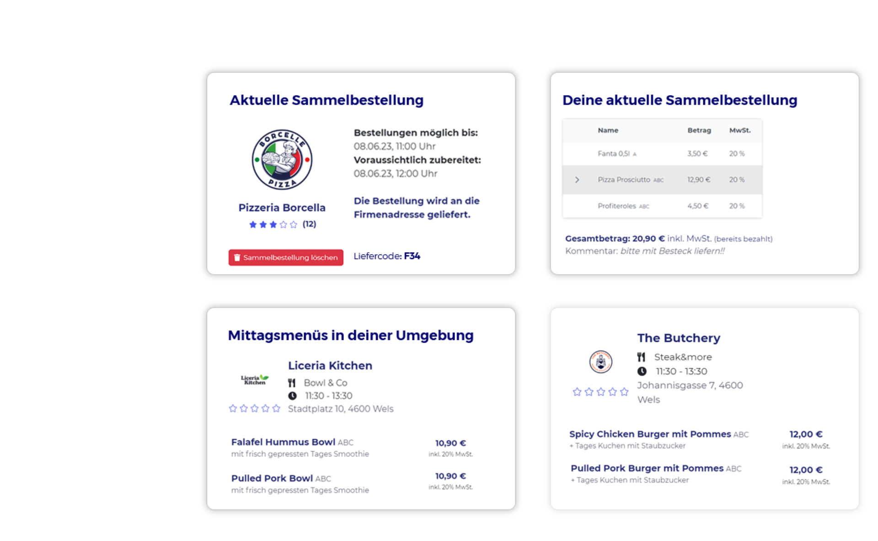Click The Butchery round logo

click(600, 362)
